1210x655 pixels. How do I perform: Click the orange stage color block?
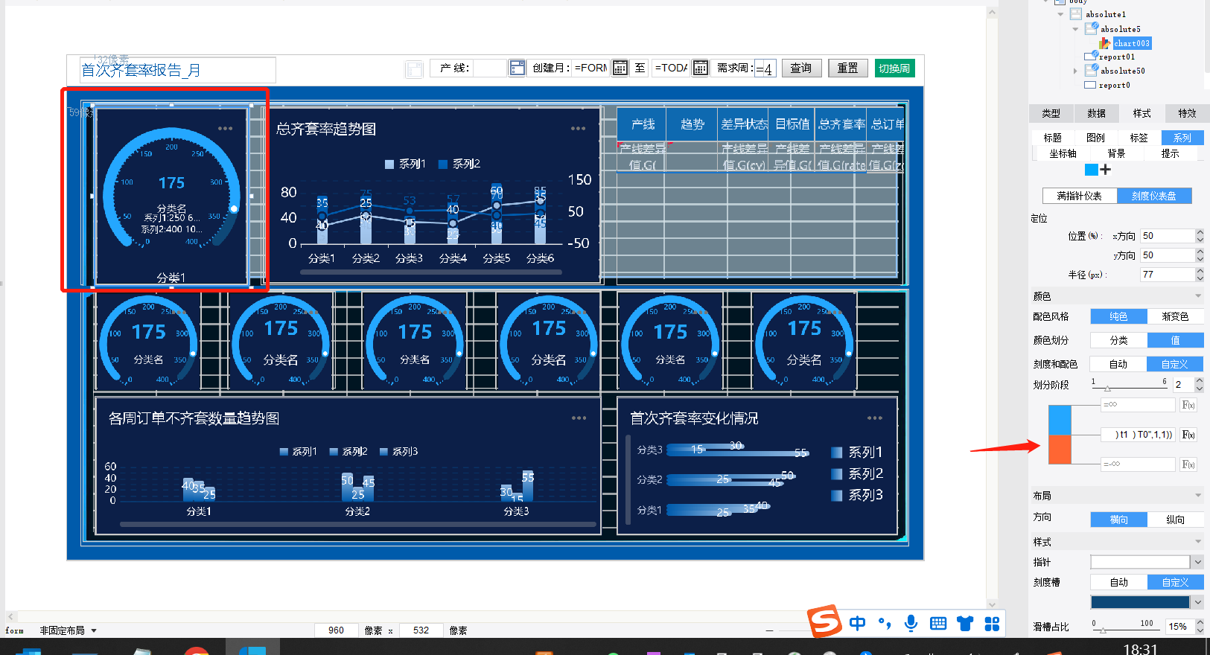1060,450
